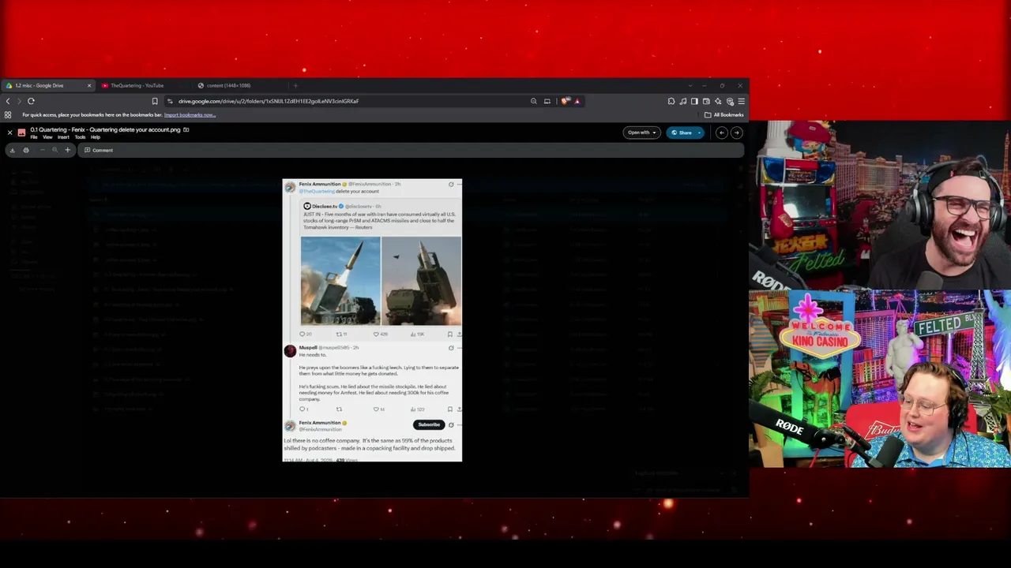This screenshot has height=568, width=1011.
Task: Click the Brave Shields lion icon
Action: click(565, 101)
